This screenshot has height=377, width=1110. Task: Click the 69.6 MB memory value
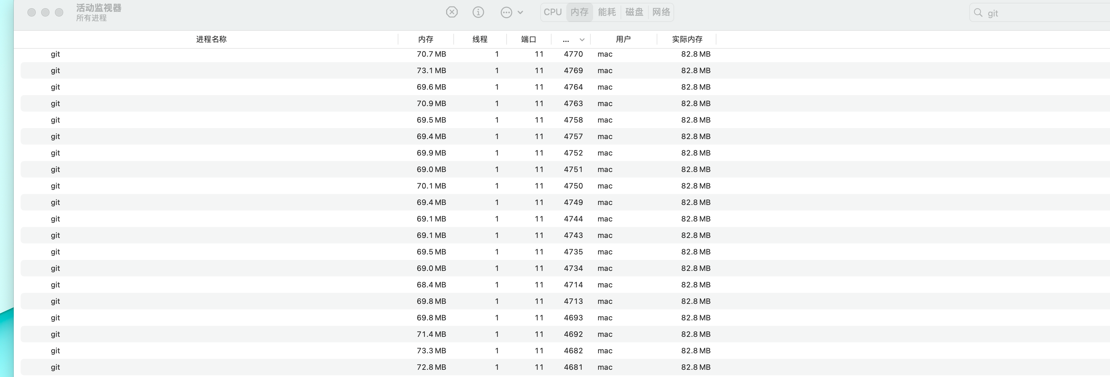[x=431, y=87]
